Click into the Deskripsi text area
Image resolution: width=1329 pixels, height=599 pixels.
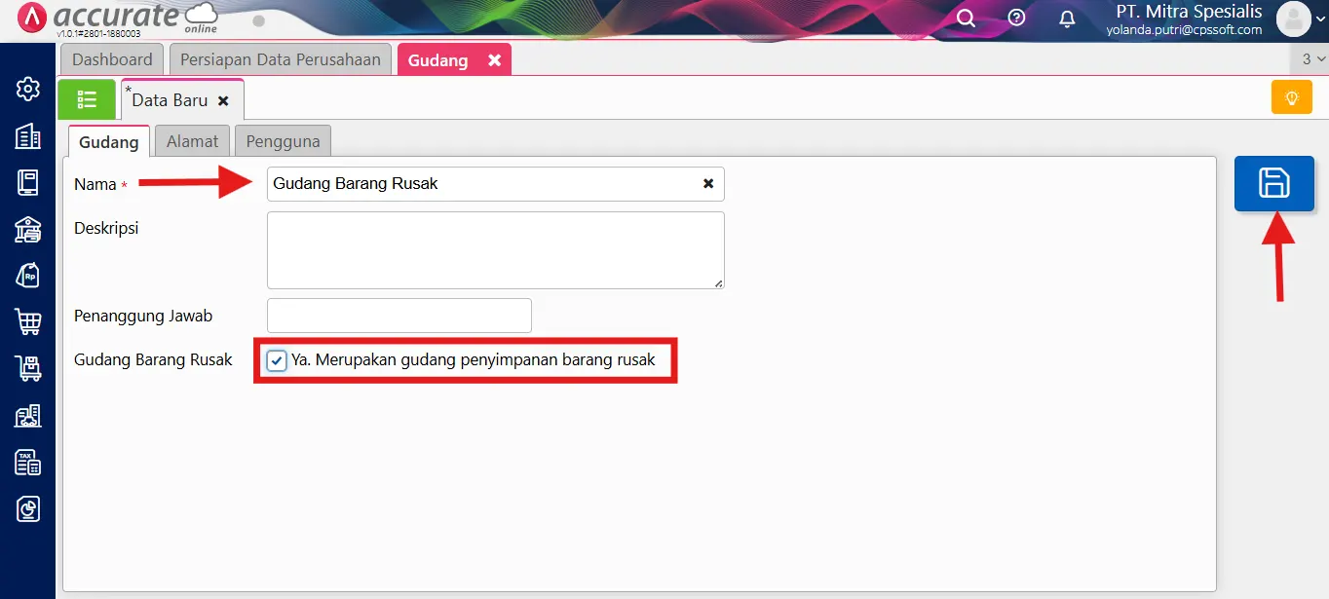click(x=496, y=250)
